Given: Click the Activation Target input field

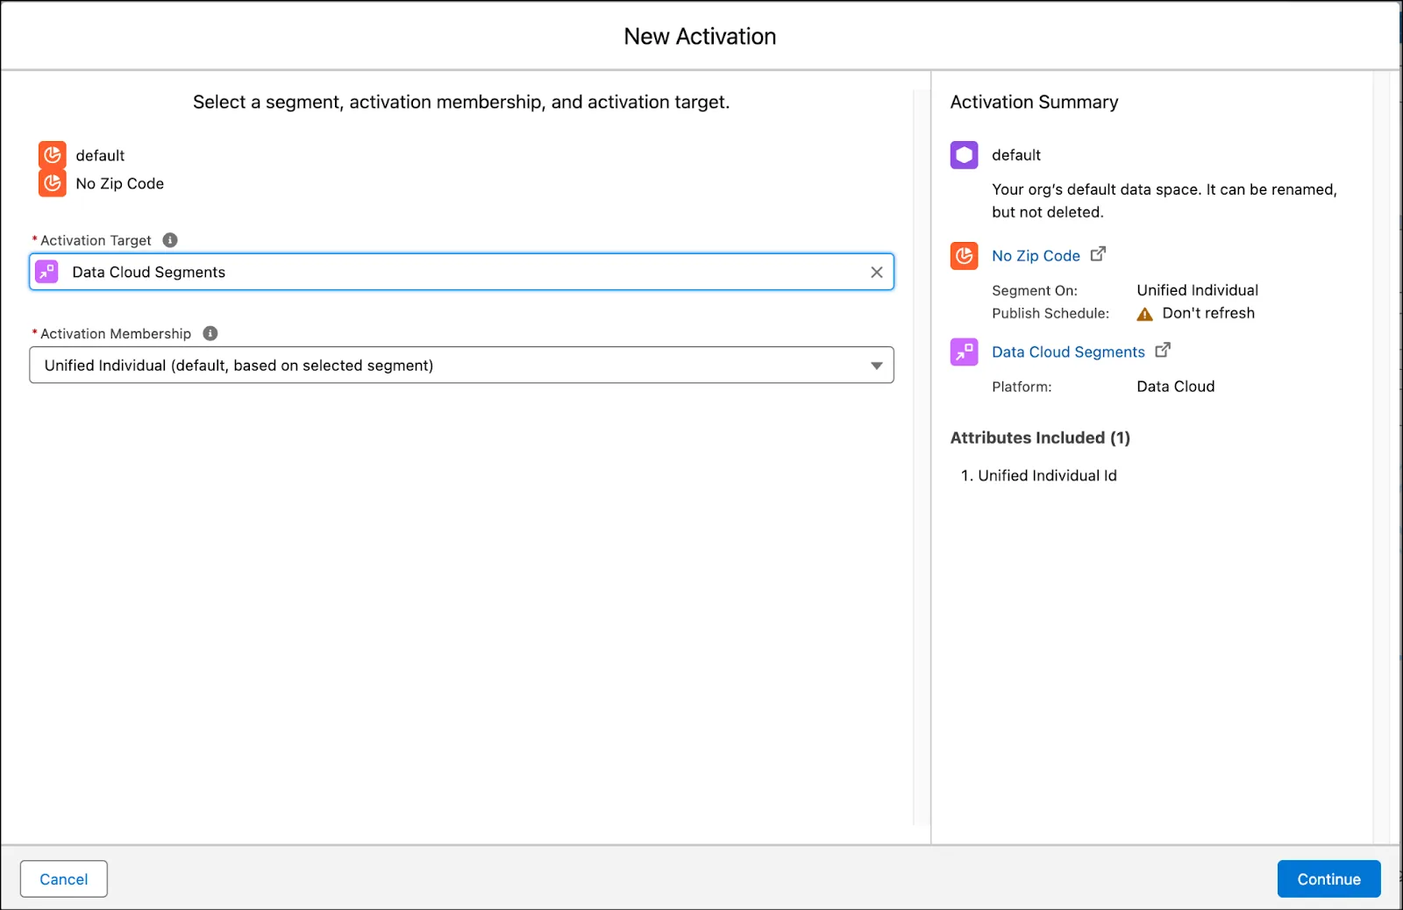Looking at the screenshot, I should 462,272.
